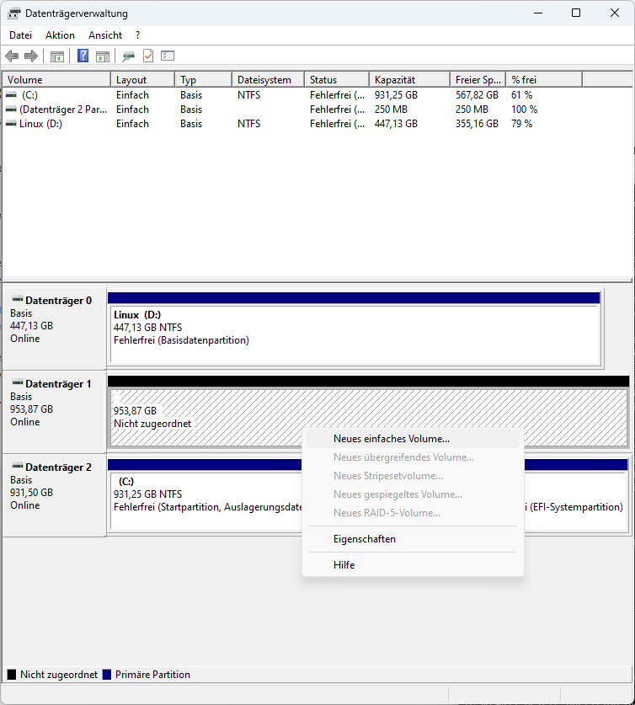The height and width of the screenshot is (705, 635).
Task: Toggle the console tree show/hide toolbar icon
Action: [57, 56]
